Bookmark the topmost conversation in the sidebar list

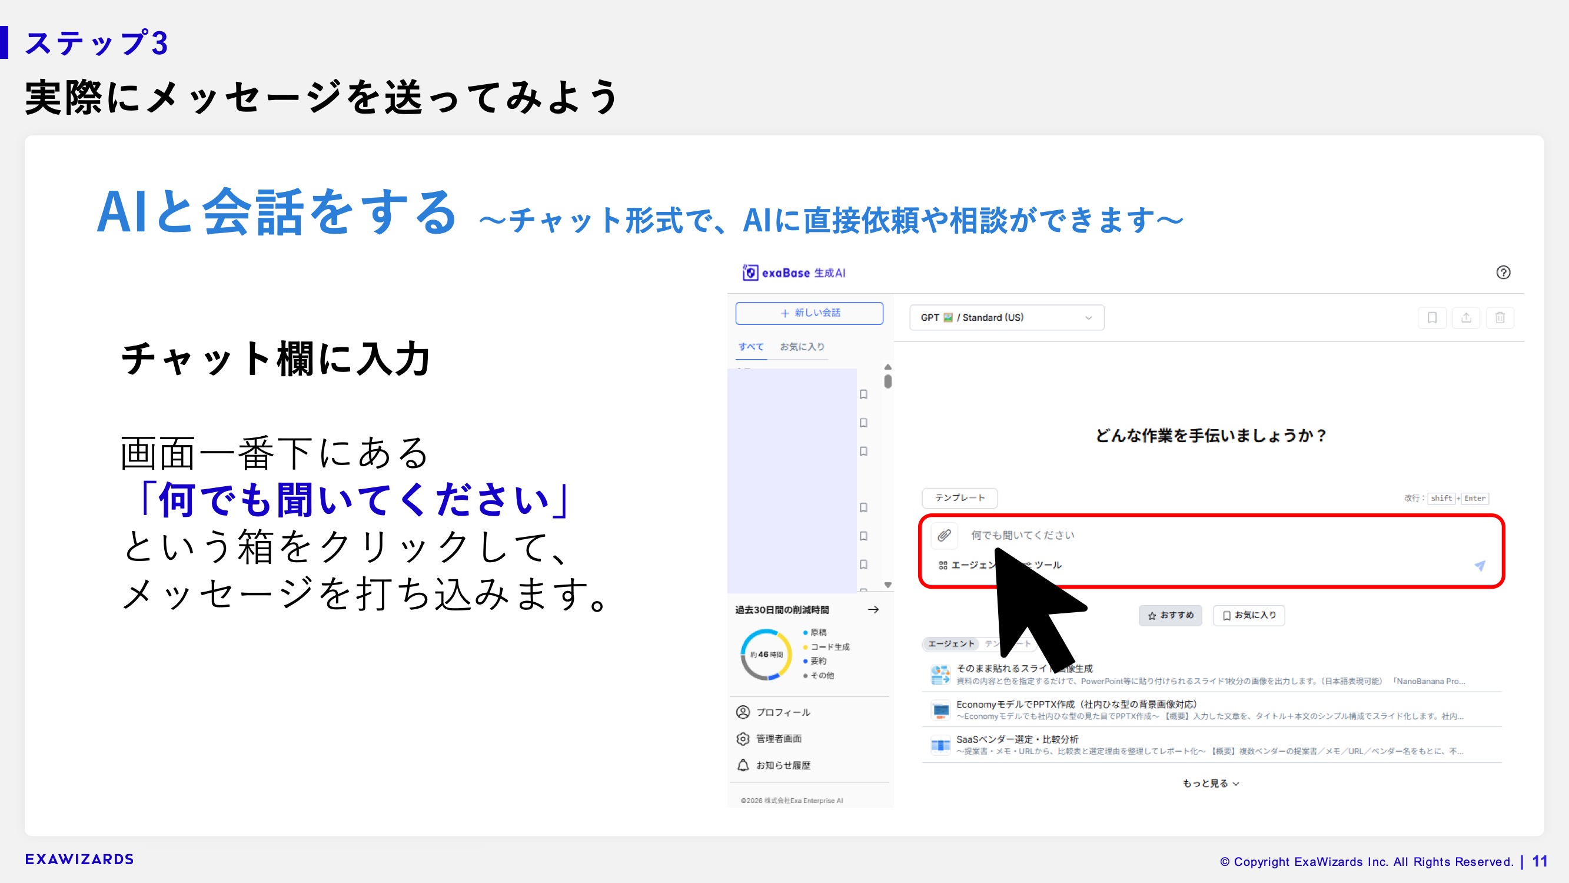(x=863, y=394)
